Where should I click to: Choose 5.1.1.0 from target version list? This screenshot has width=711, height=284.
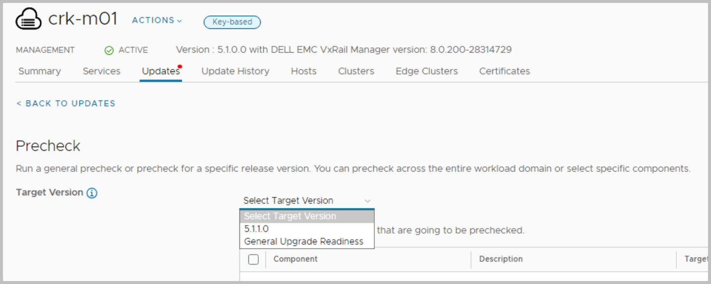click(x=256, y=229)
